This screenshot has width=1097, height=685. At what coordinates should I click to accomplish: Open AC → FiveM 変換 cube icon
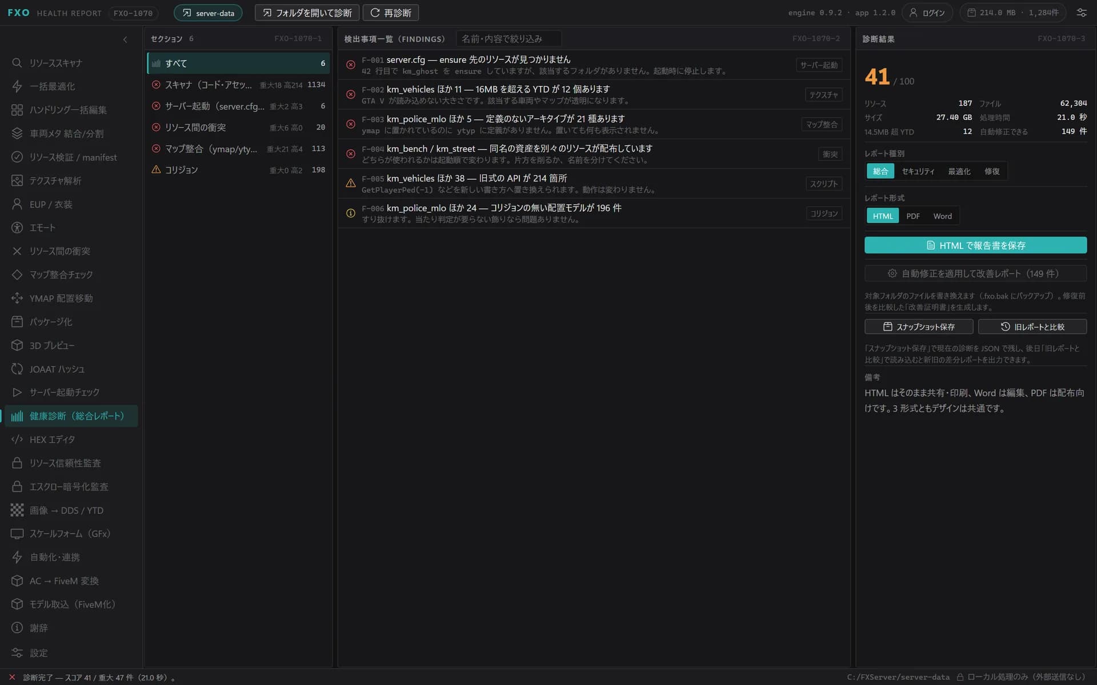coord(17,581)
